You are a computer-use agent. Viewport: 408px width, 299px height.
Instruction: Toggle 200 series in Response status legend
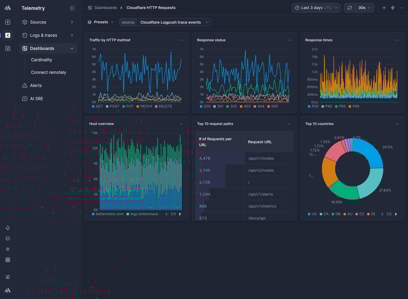205,106
